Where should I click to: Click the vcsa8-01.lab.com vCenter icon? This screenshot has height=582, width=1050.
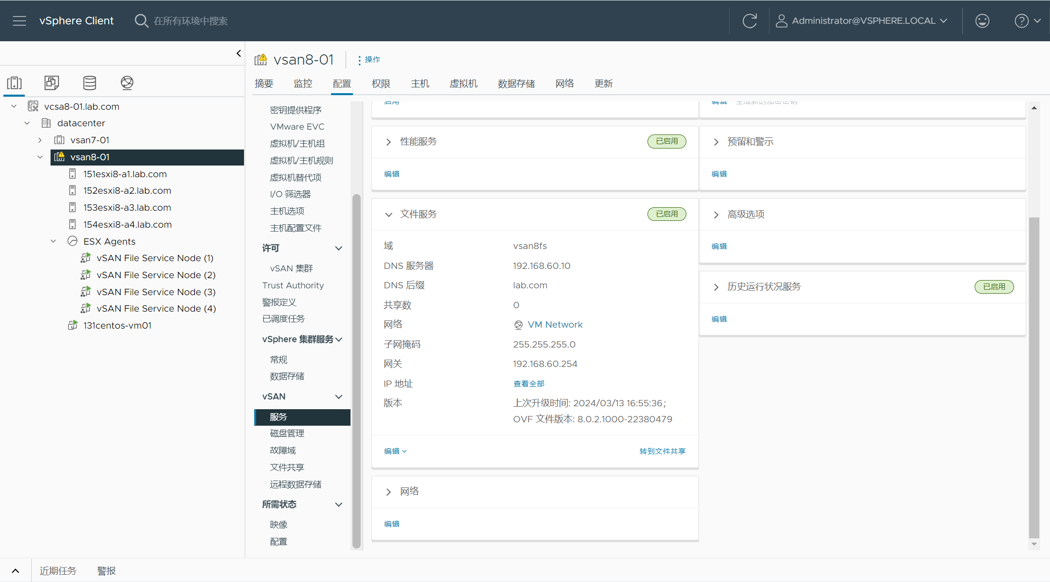pos(33,106)
